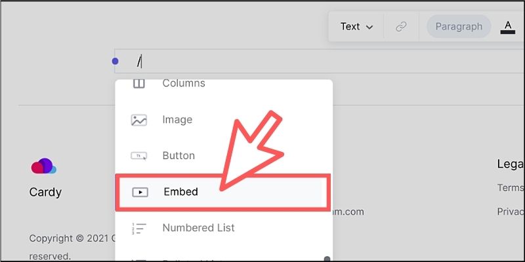Click the Cardy cloud logo

pos(44,166)
